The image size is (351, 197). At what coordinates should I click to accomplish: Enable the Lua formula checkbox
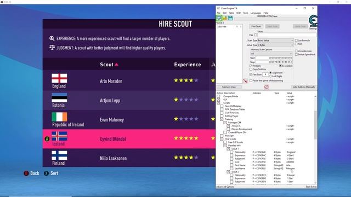(x=296, y=40)
